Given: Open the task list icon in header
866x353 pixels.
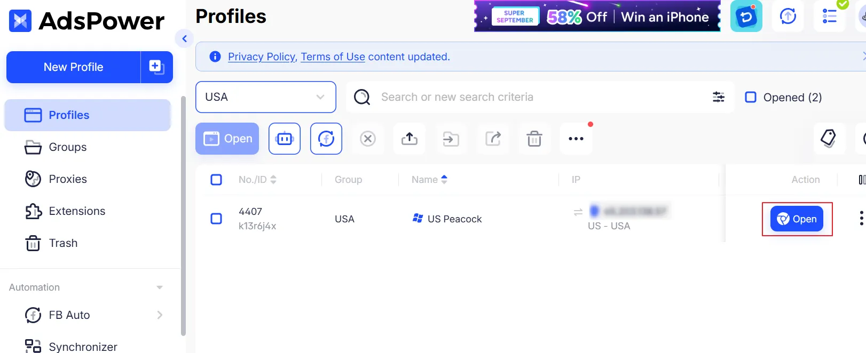Looking at the screenshot, I should [x=830, y=17].
